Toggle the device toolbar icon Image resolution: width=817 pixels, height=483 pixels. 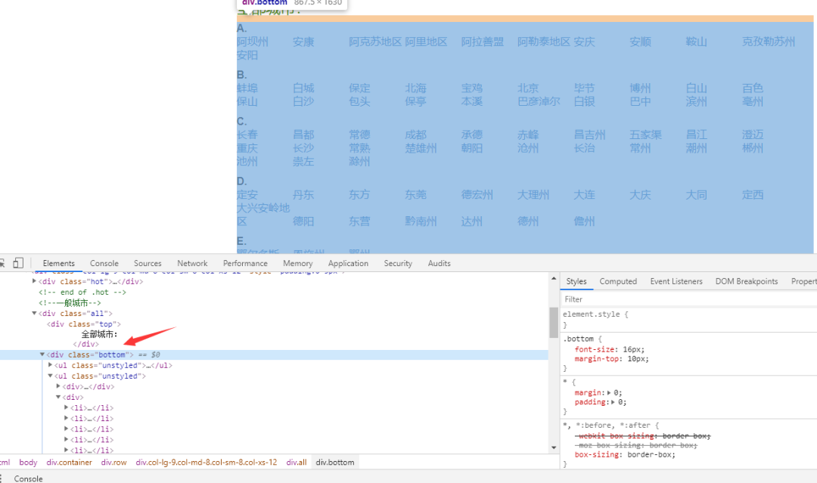(18, 263)
